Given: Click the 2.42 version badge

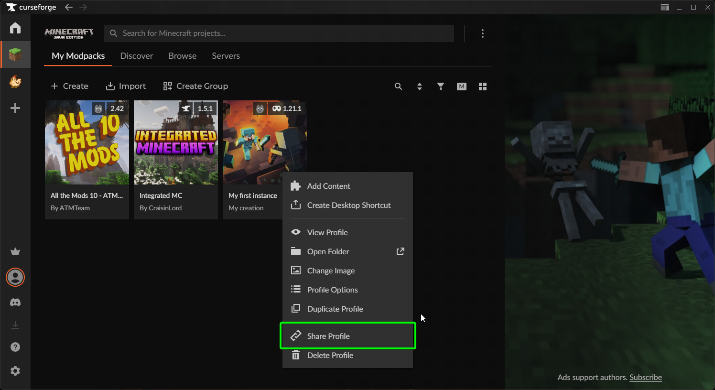Looking at the screenshot, I should click(x=117, y=108).
